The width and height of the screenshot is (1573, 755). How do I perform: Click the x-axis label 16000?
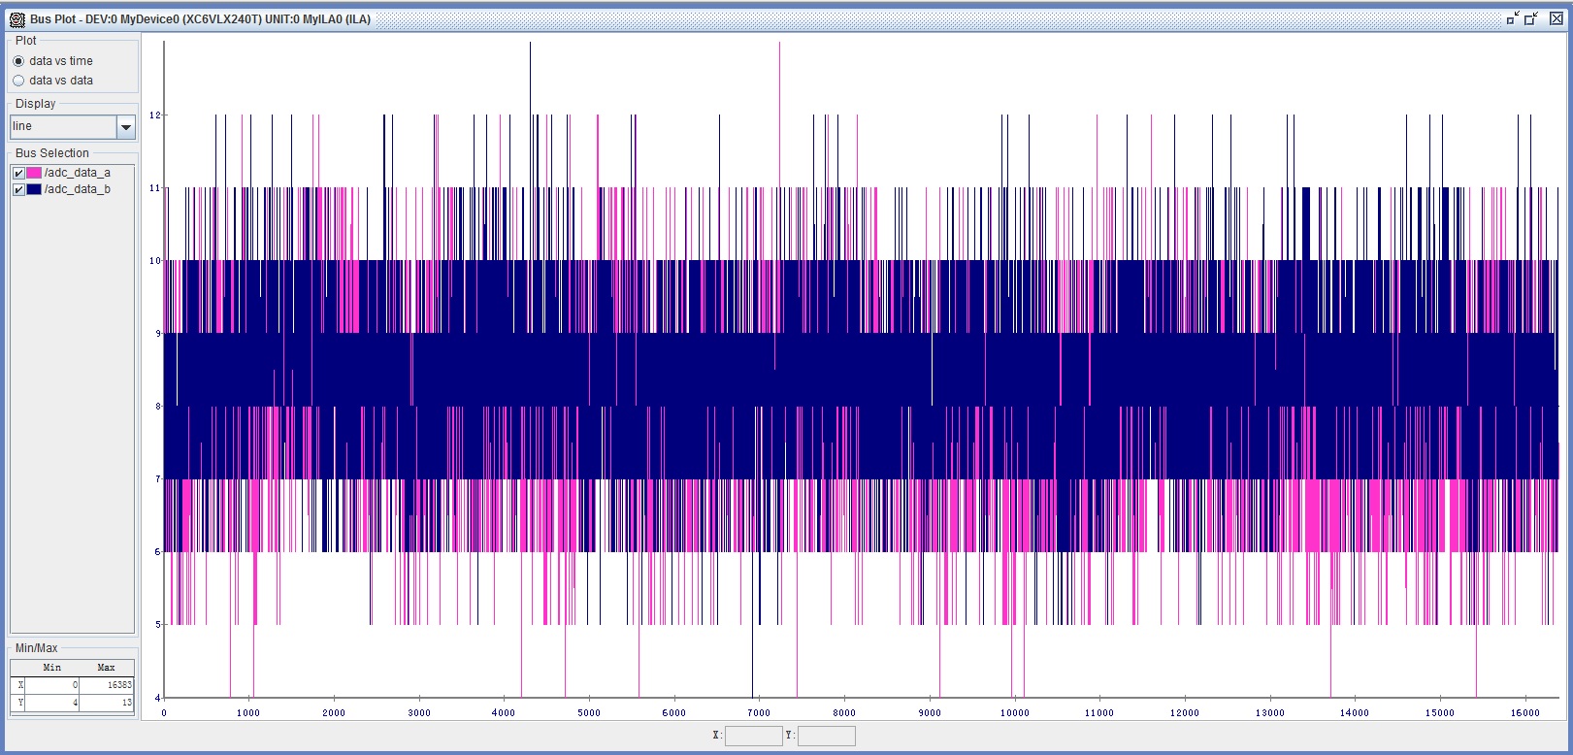[1525, 713]
